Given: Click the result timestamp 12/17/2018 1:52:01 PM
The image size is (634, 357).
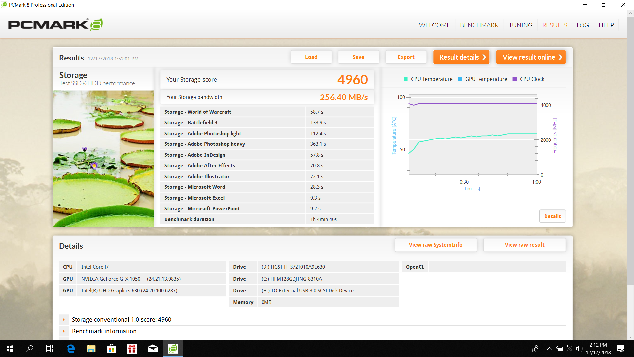Looking at the screenshot, I should point(113,59).
